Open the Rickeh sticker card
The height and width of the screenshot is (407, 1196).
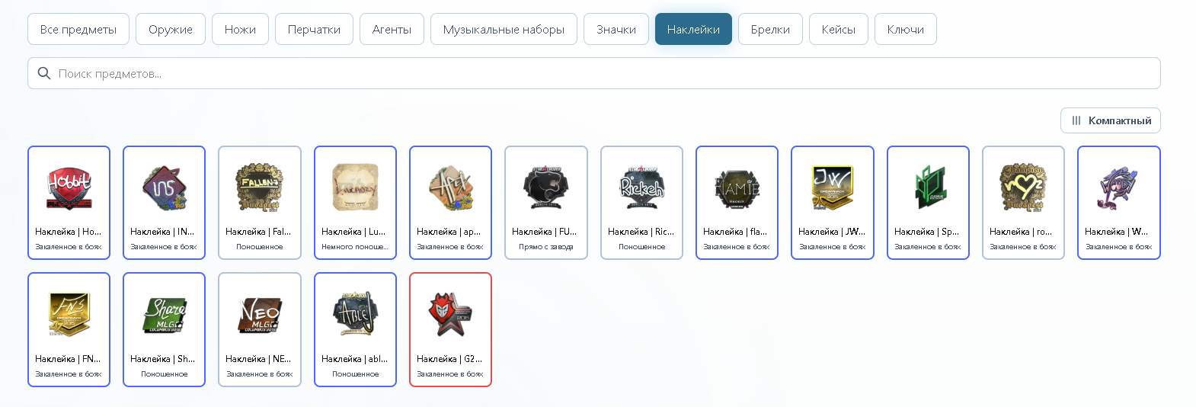[641, 203]
